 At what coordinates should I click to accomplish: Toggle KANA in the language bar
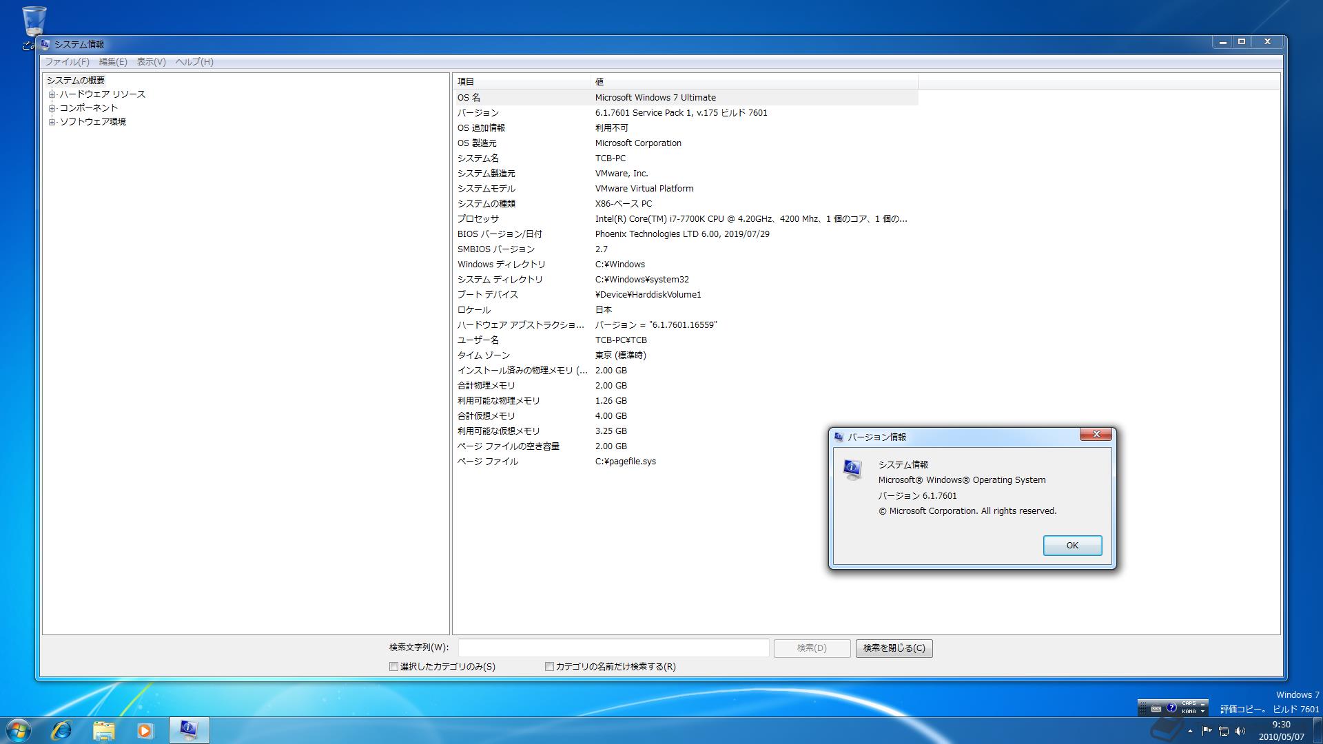(x=1189, y=711)
